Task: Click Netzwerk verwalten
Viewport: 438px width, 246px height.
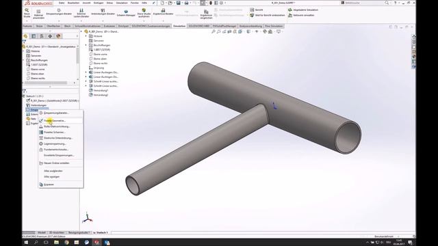Action: (x=301, y=15)
